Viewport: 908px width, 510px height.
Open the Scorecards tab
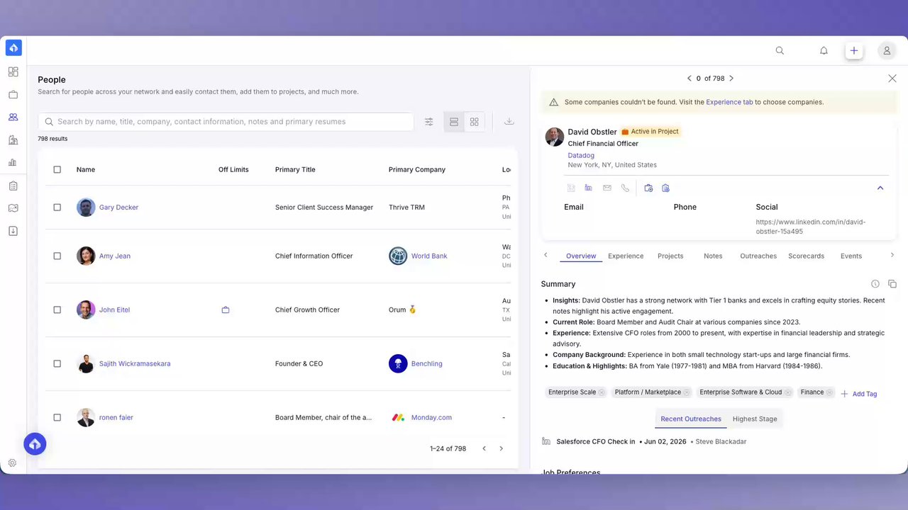click(806, 256)
